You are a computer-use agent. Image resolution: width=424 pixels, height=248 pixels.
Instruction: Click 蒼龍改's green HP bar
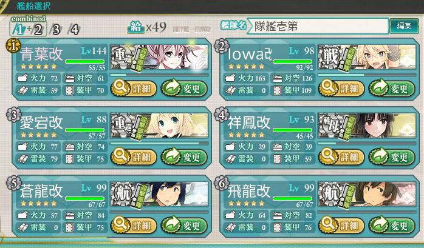[85, 199]
